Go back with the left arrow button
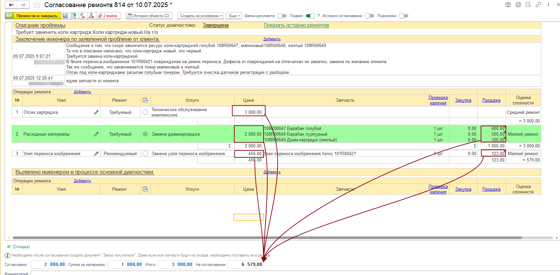Viewport: 560px width, 275px height. point(11,5)
